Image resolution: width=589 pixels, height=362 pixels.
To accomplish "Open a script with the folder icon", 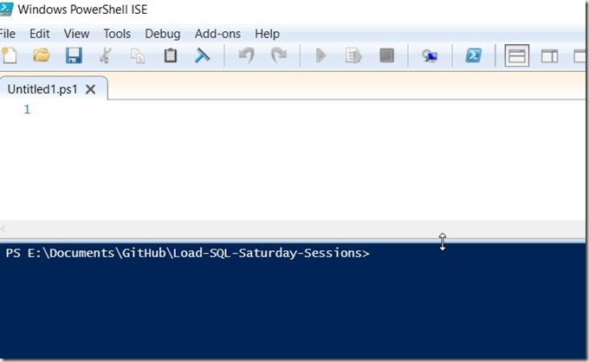I will [42, 55].
